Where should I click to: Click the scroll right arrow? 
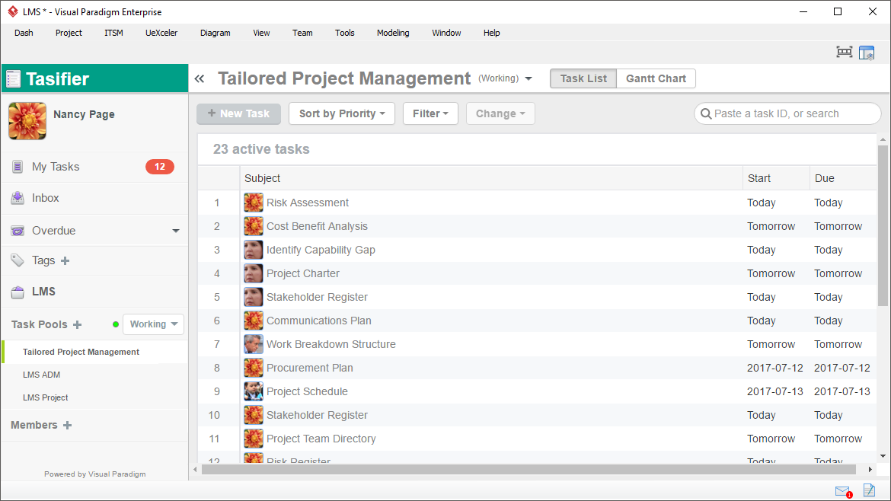[x=870, y=469]
